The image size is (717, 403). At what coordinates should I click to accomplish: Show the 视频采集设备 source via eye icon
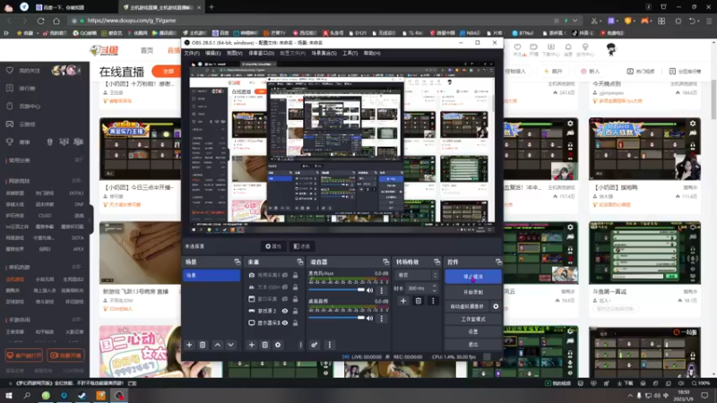[x=285, y=275]
